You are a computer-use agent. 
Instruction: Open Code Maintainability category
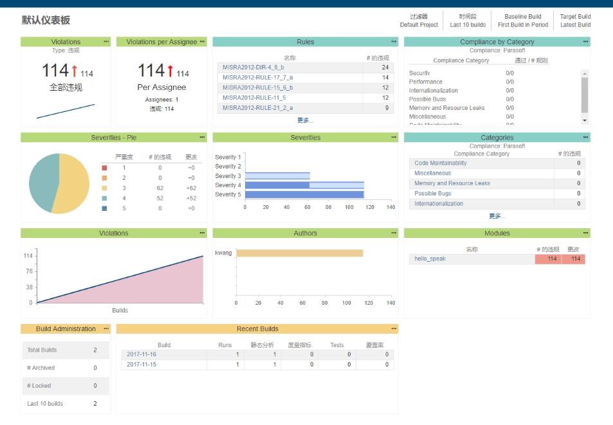pos(440,163)
